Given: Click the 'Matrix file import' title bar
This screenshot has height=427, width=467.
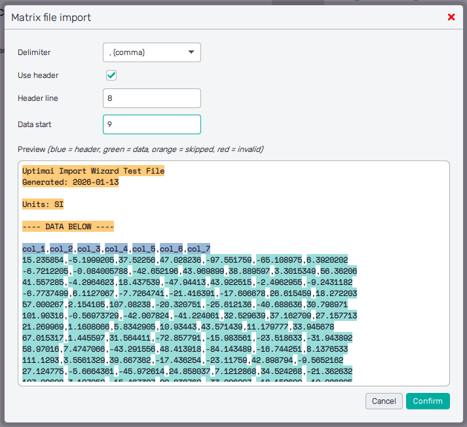Looking at the screenshot, I should point(196,18).
